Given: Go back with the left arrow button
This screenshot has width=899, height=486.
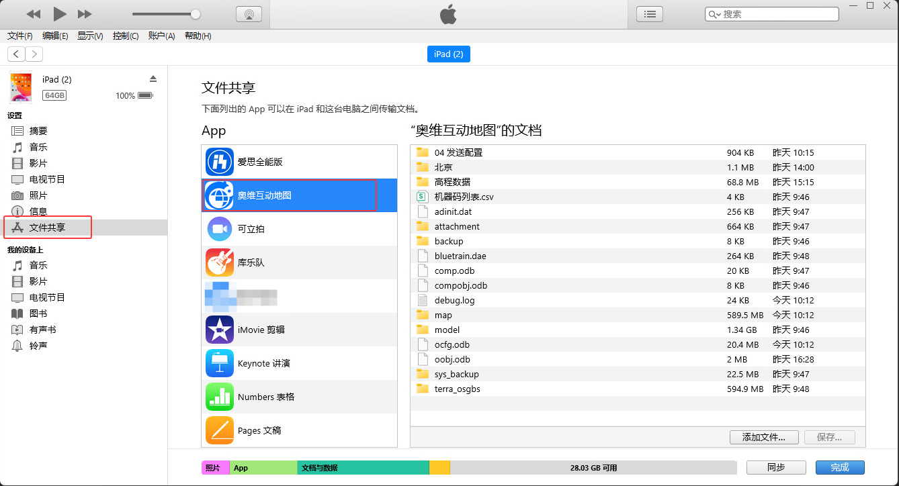Looking at the screenshot, I should pos(16,54).
